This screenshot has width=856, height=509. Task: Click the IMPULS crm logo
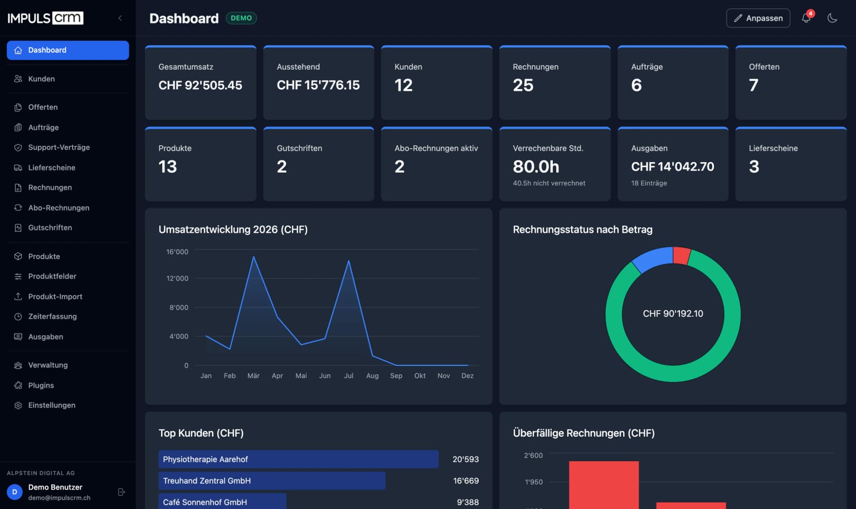tap(46, 18)
